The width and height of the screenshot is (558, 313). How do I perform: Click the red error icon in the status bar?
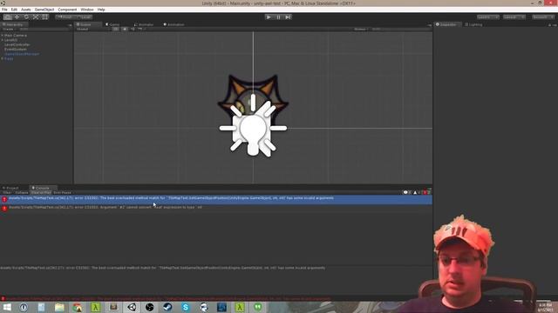click(3, 298)
